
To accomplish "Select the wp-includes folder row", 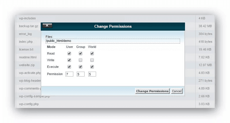I will (x=27, y=18).
